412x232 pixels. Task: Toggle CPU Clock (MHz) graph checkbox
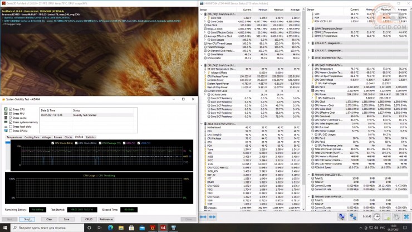[53, 143]
